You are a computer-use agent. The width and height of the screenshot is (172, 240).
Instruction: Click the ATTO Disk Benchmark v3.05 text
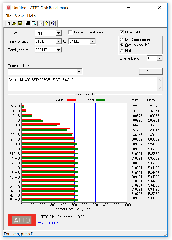[x=61, y=217]
